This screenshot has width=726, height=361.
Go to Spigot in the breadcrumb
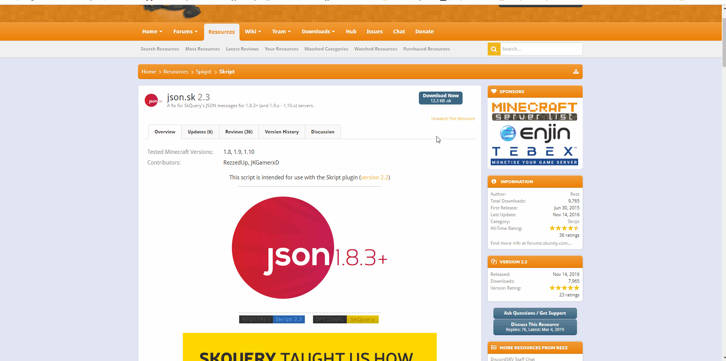click(x=204, y=71)
